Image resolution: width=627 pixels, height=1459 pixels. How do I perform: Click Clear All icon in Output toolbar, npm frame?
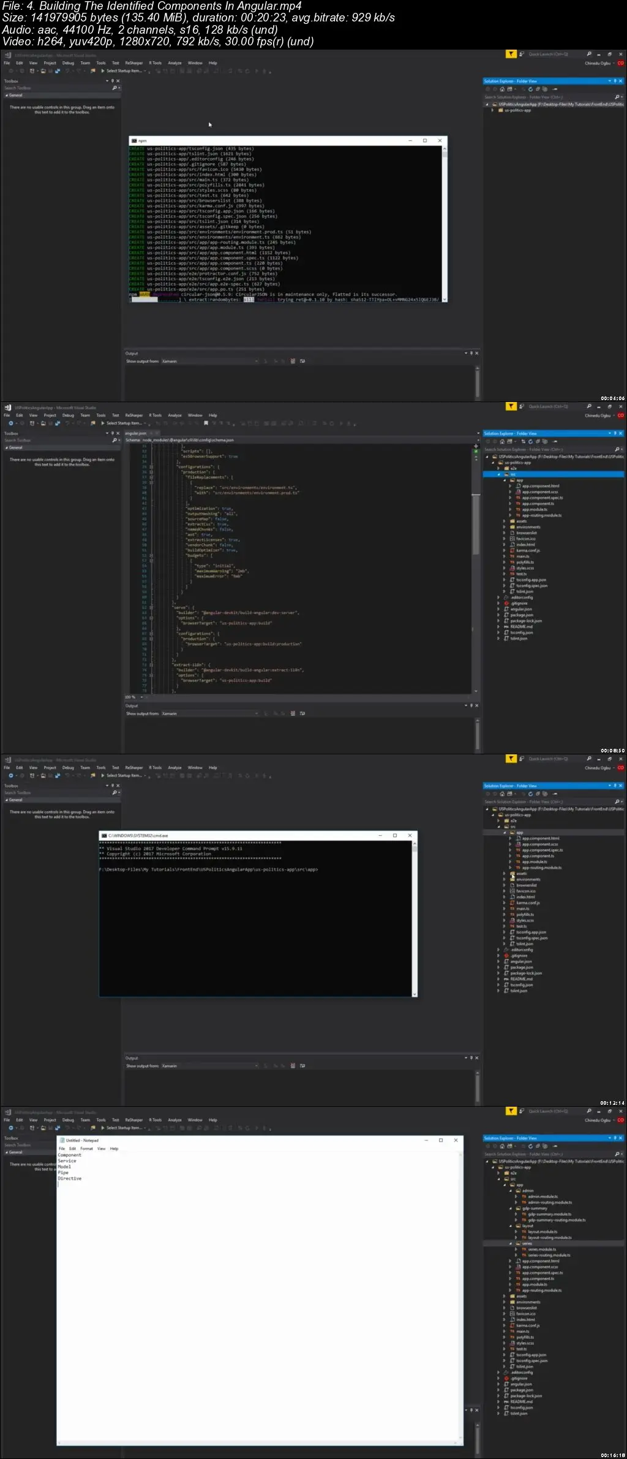click(x=293, y=361)
